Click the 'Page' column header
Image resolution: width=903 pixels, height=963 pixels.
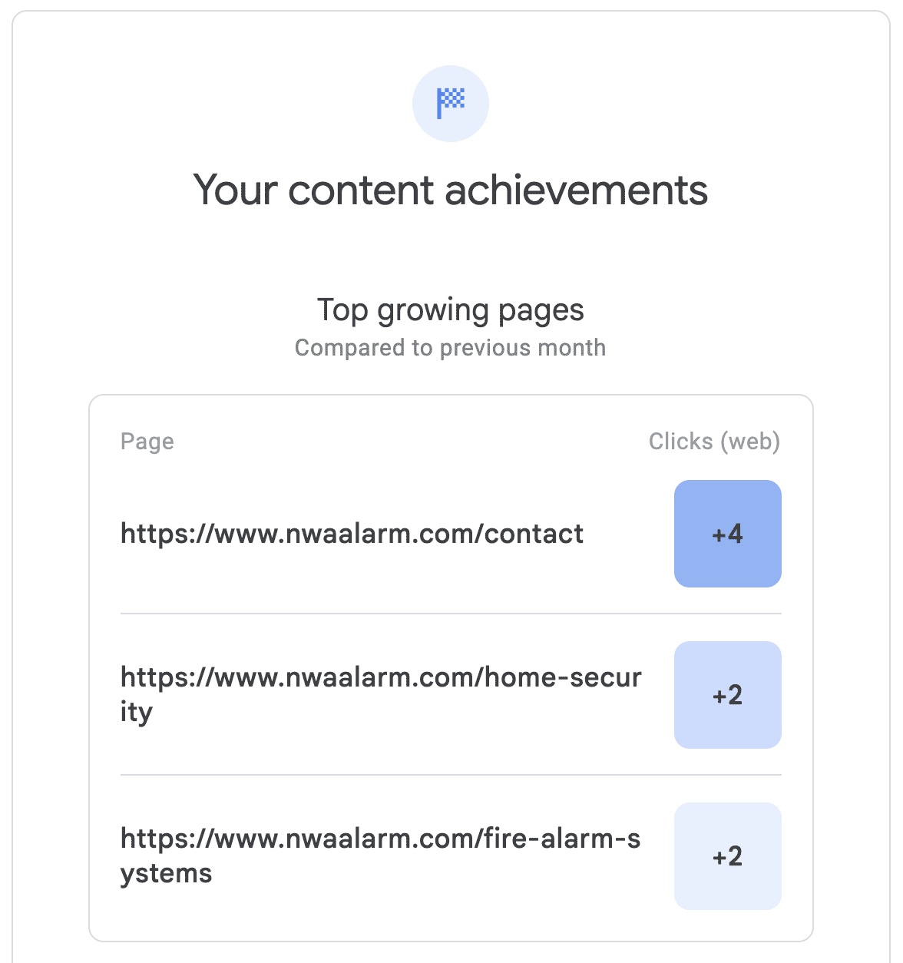point(147,442)
